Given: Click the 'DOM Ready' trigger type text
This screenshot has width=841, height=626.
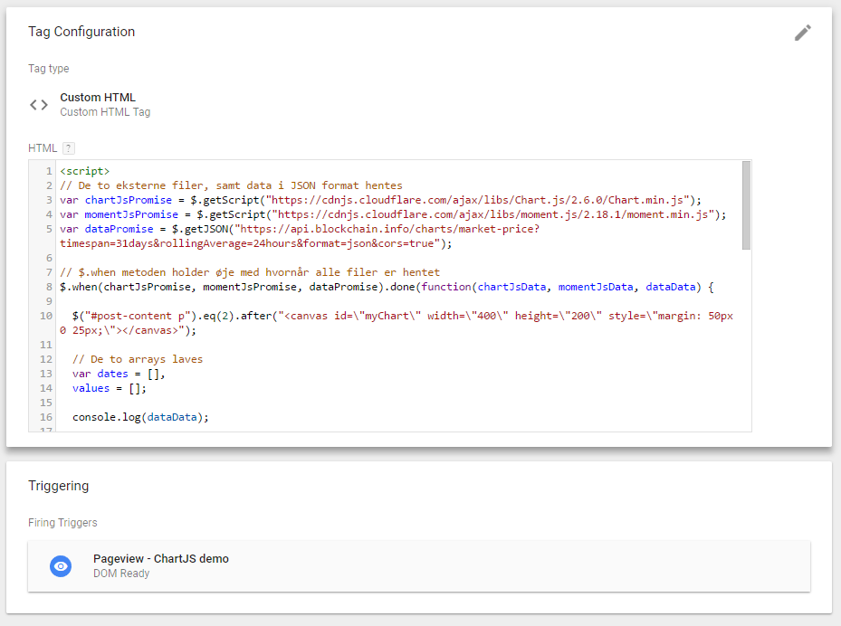Looking at the screenshot, I should tap(121, 574).
